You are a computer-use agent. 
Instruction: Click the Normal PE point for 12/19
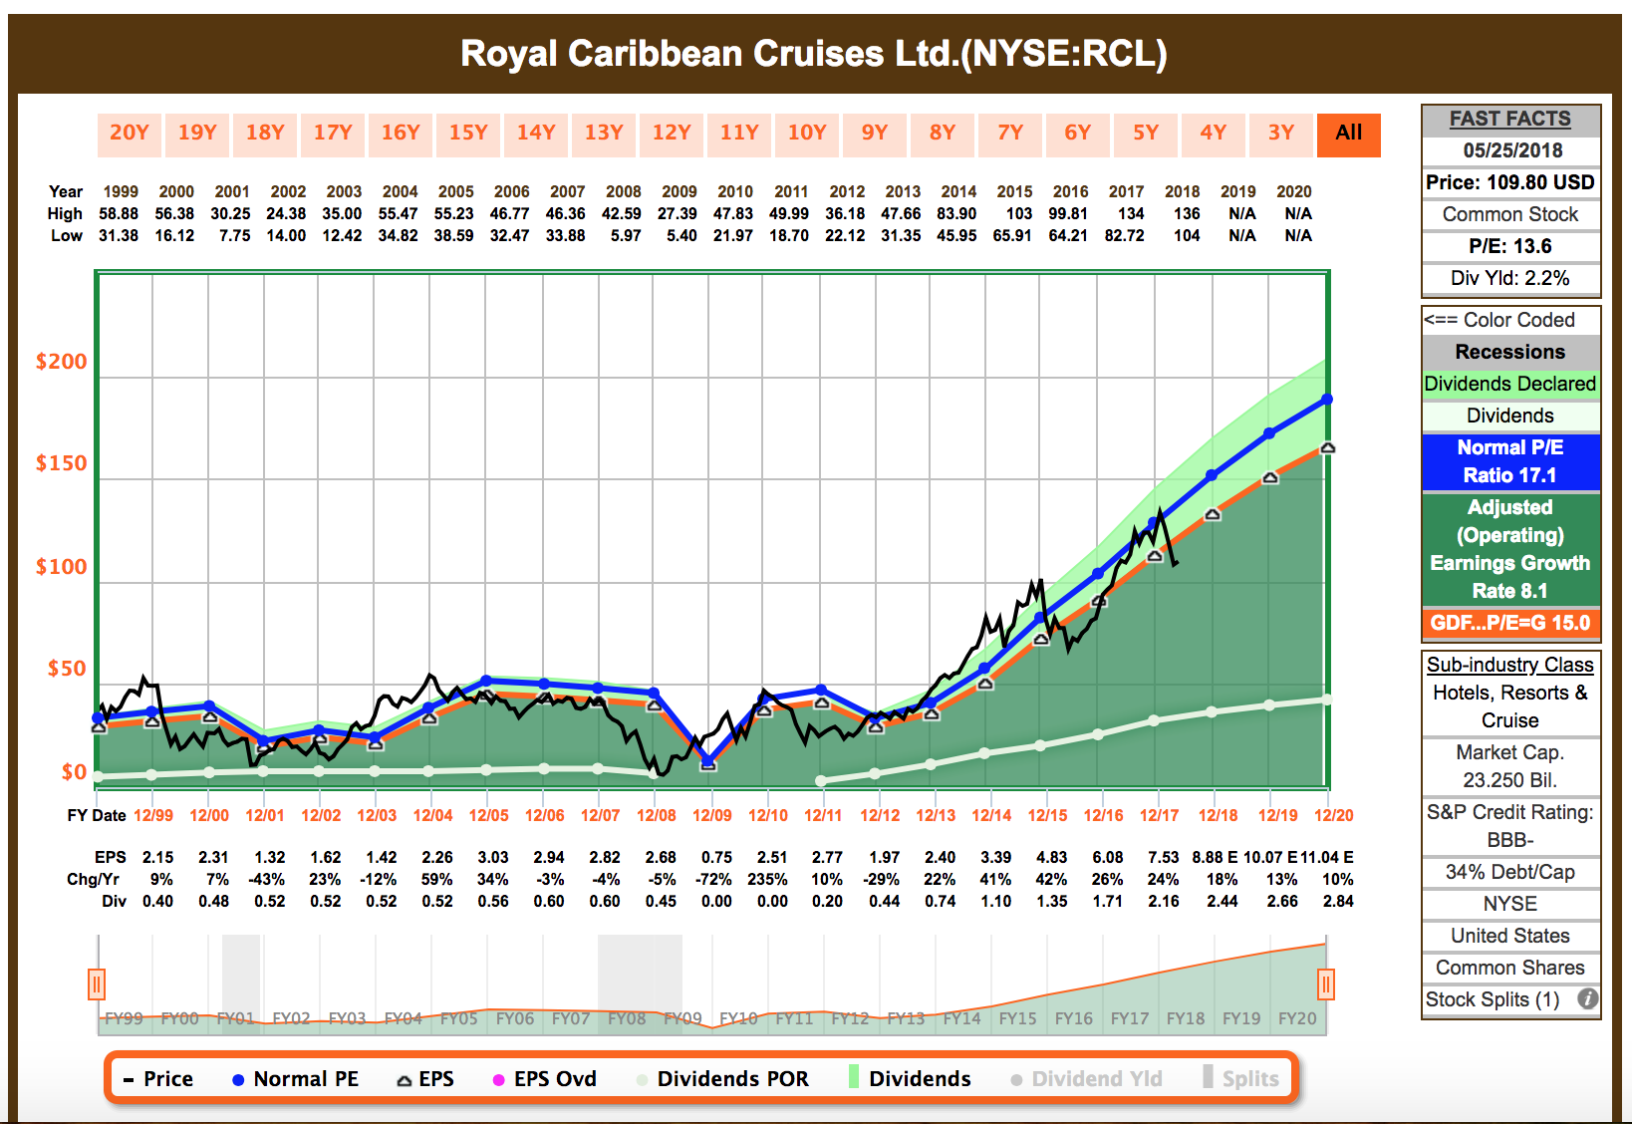point(1269,433)
